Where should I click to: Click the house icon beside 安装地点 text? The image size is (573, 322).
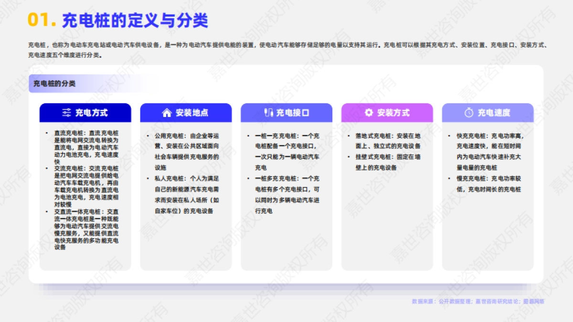pos(166,113)
